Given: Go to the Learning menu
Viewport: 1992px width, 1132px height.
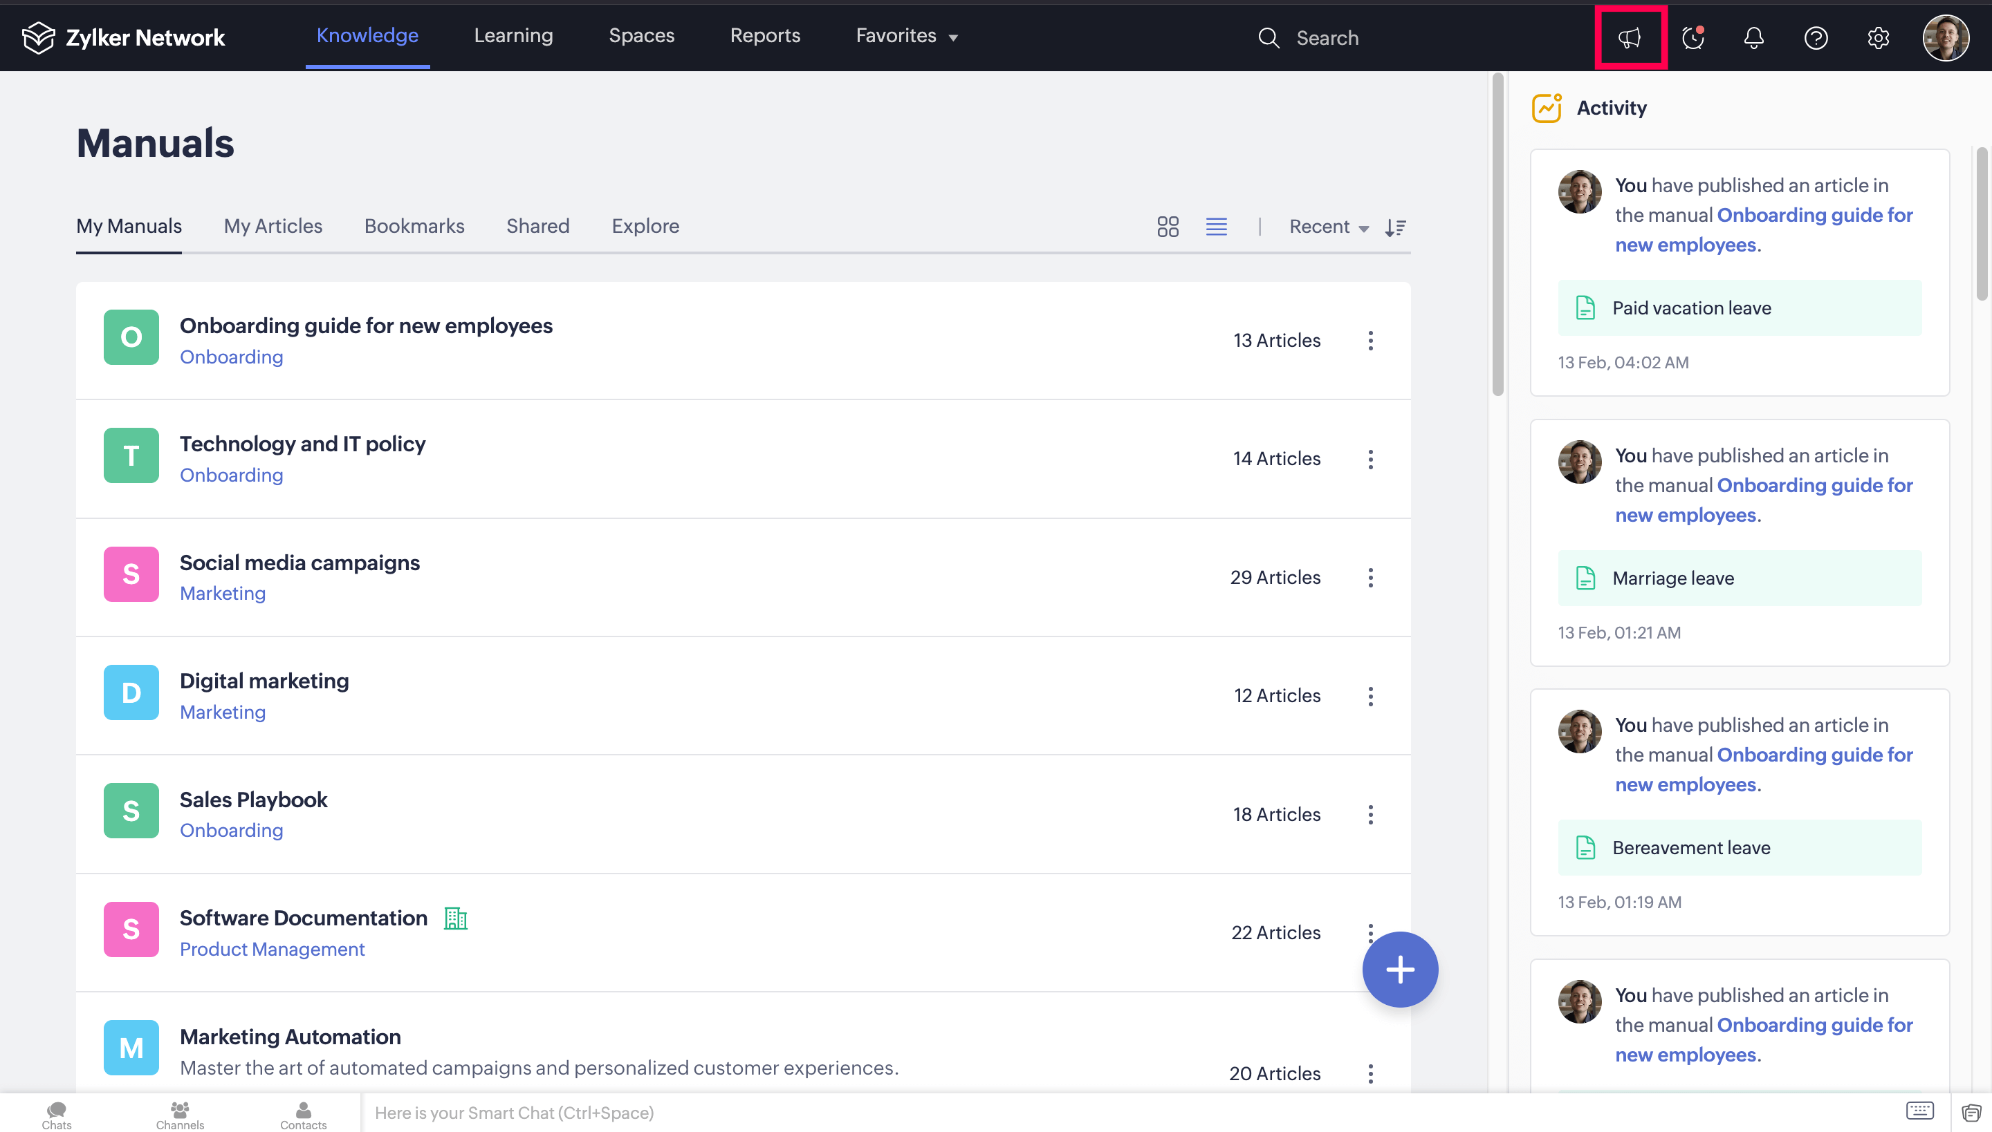Looking at the screenshot, I should pos(513,36).
